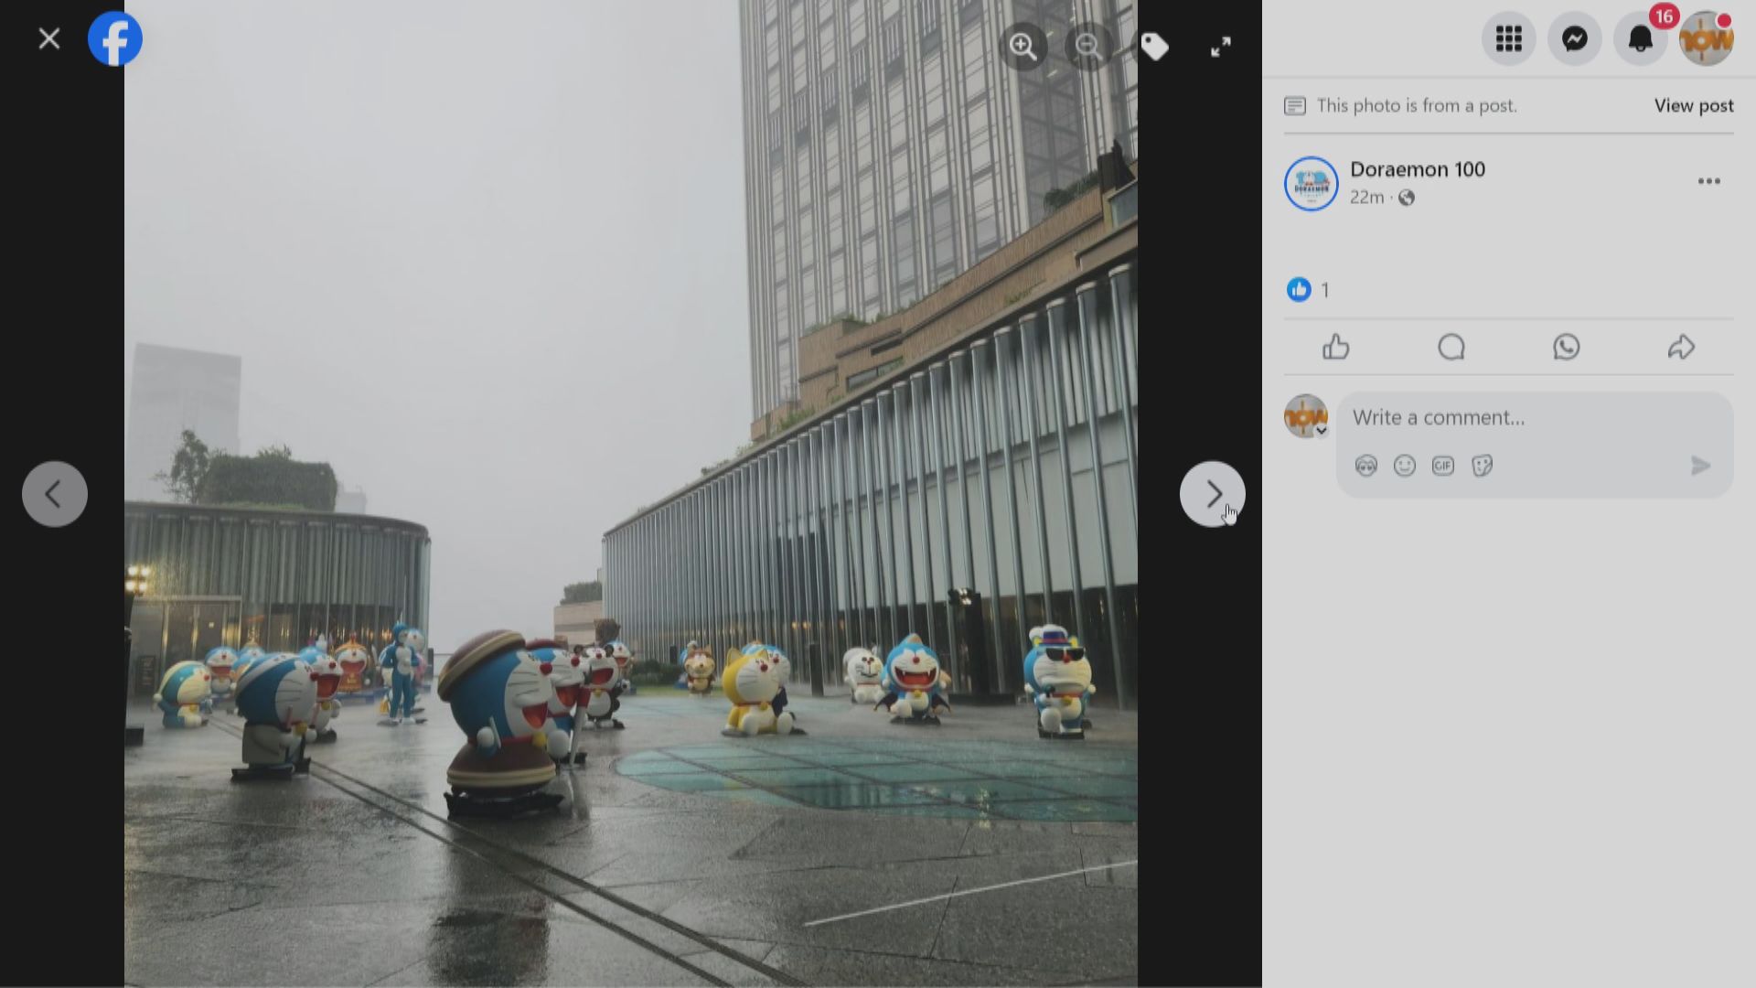Click the Doraemon statues photo
The width and height of the screenshot is (1756, 988).
(631, 494)
